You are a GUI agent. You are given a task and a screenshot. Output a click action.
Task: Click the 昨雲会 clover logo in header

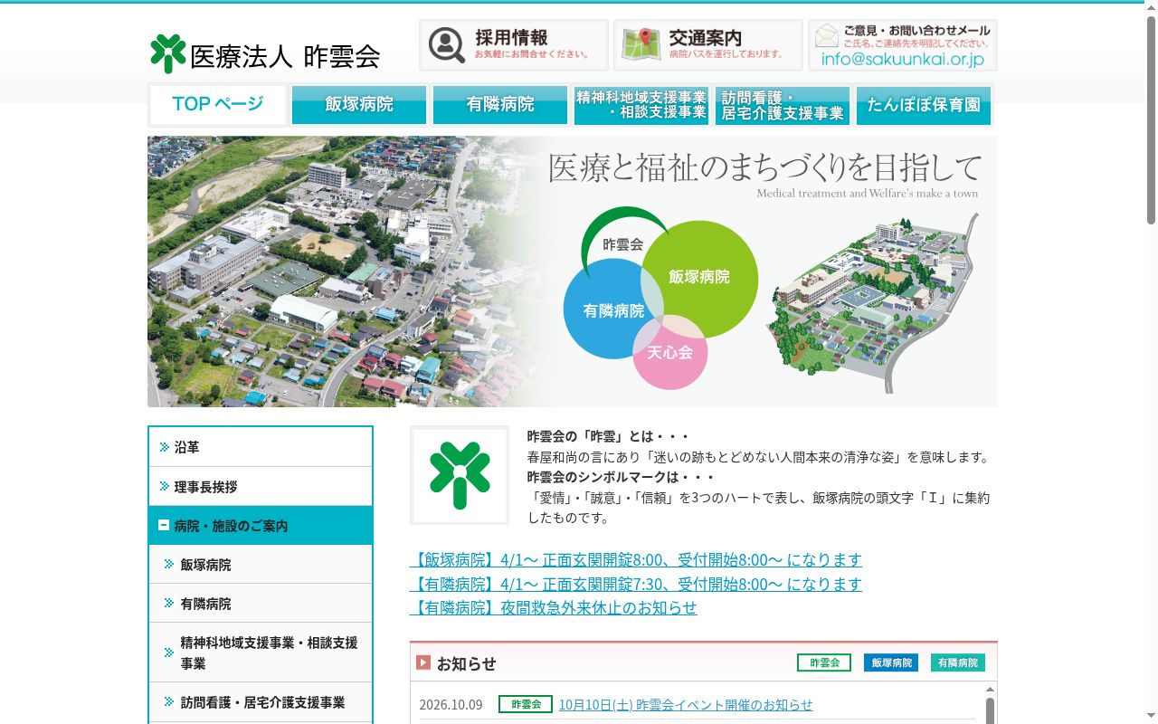(168, 53)
